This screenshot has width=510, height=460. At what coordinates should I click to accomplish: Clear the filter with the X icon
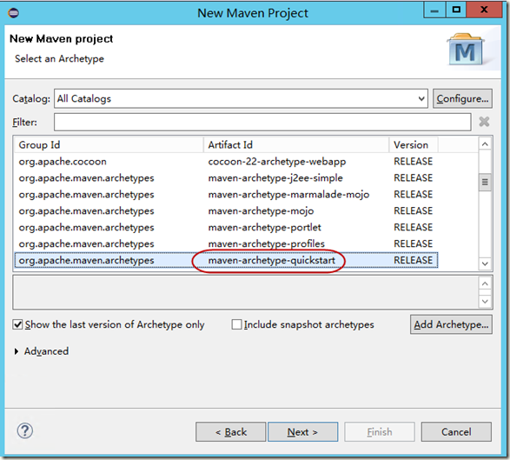click(484, 122)
